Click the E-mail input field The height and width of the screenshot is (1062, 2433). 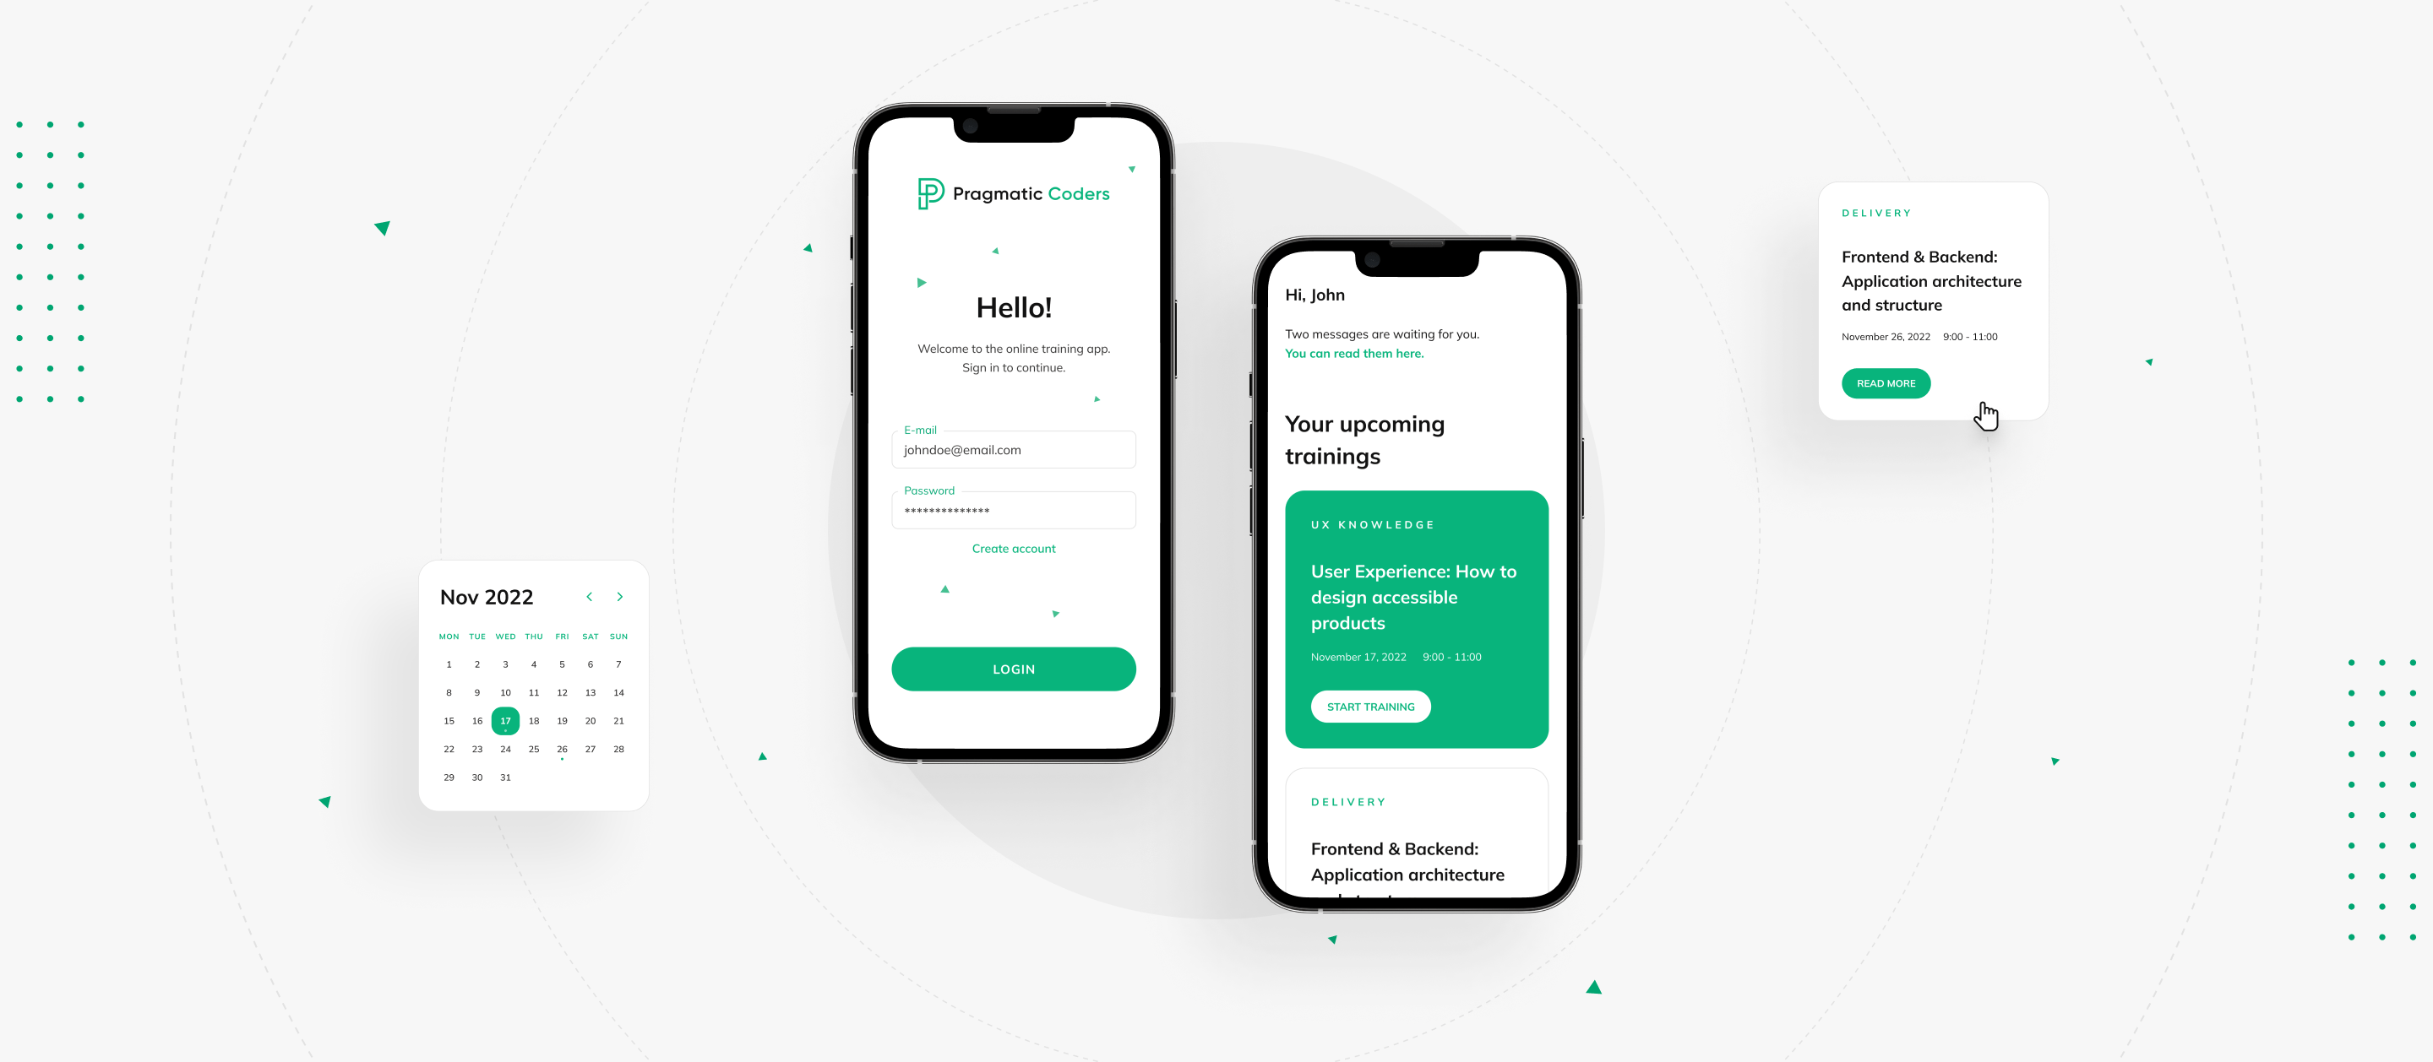click(x=1013, y=450)
